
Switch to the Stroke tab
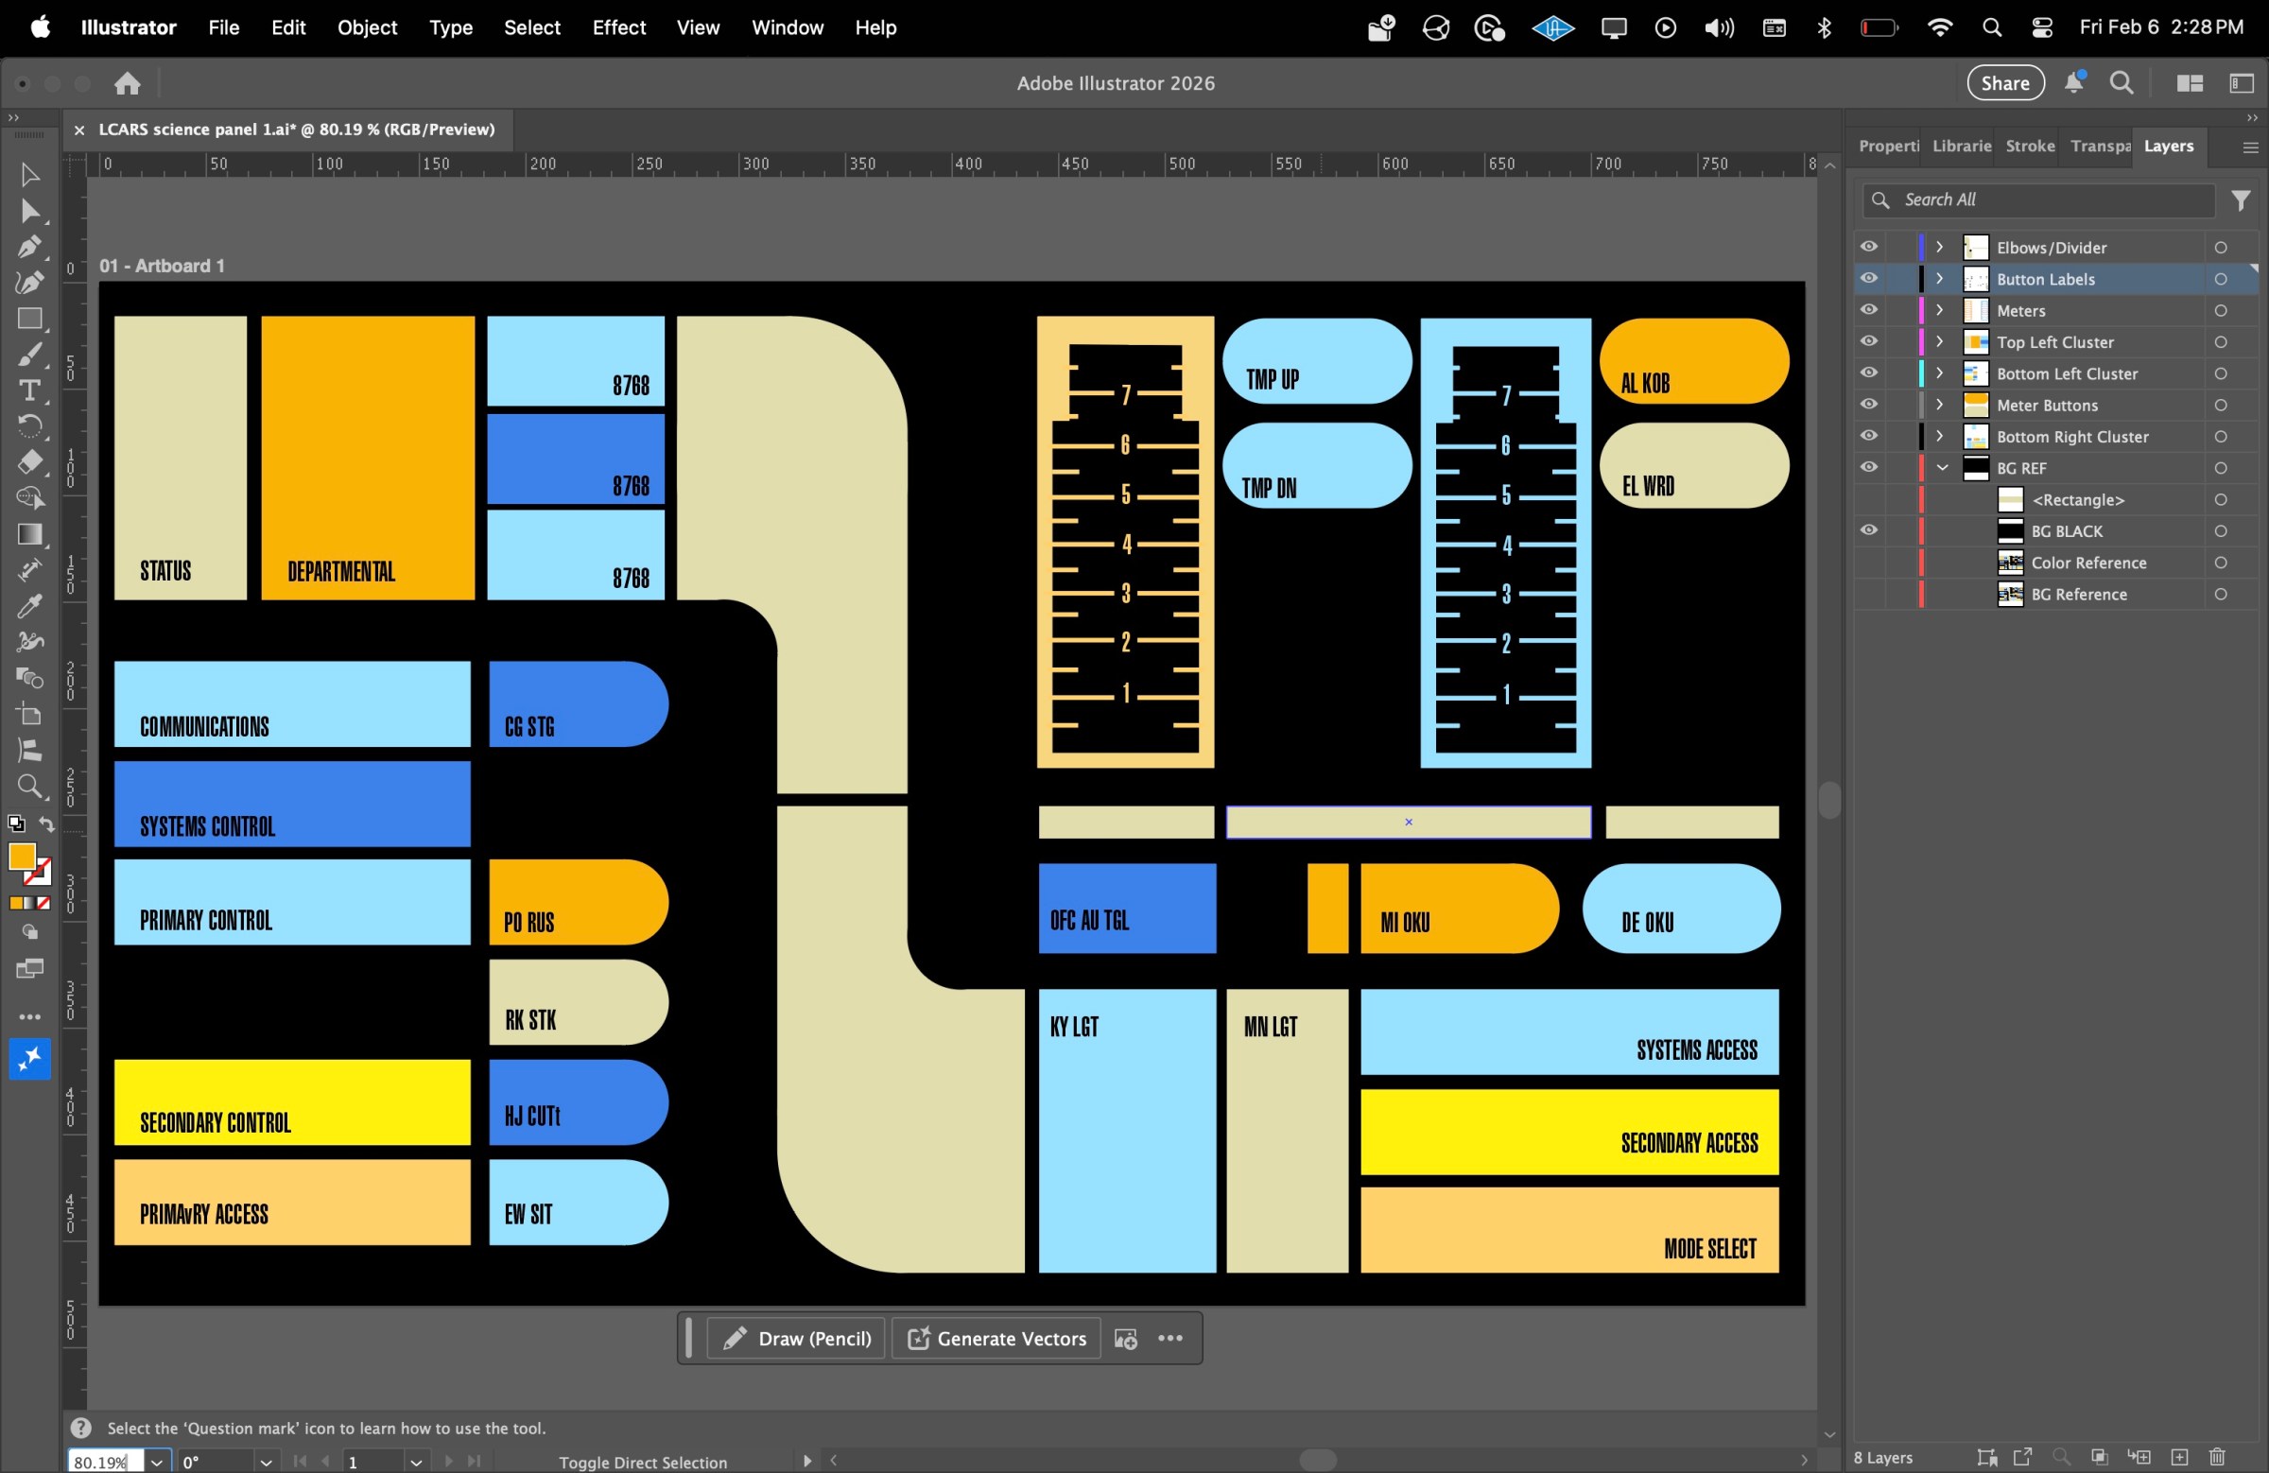2030,146
